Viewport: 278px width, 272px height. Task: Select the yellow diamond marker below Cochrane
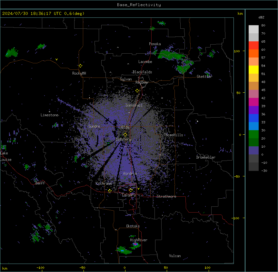click(110, 191)
